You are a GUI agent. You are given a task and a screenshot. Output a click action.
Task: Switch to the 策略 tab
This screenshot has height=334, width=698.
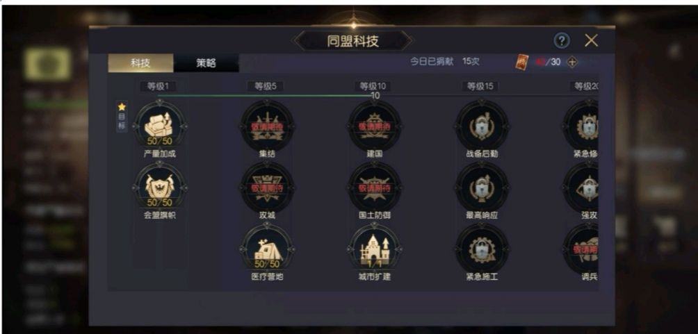pyautogui.click(x=206, y=63)
